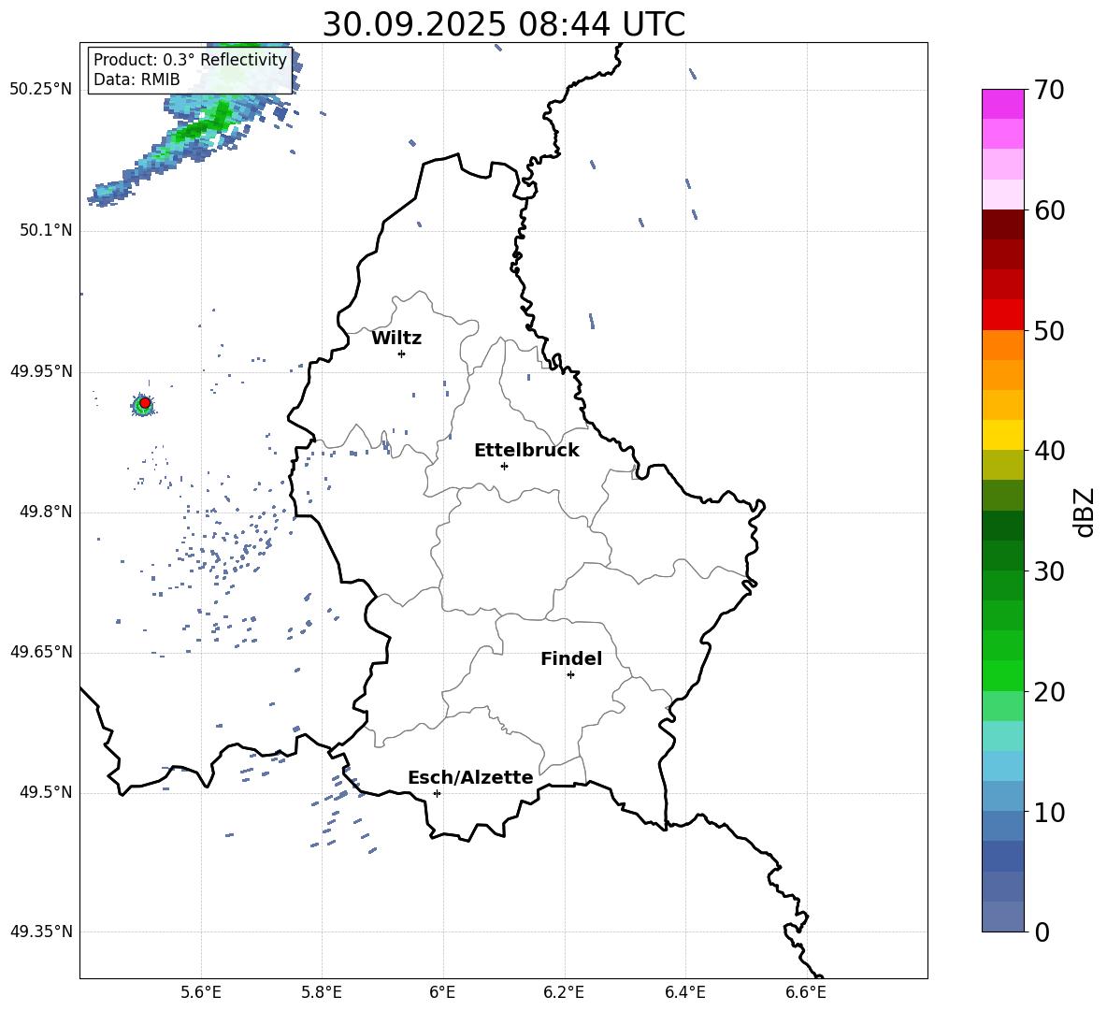Click the red radar site marker
Viewport: 1107px width, 1011px height.
[x=145, y=403]
